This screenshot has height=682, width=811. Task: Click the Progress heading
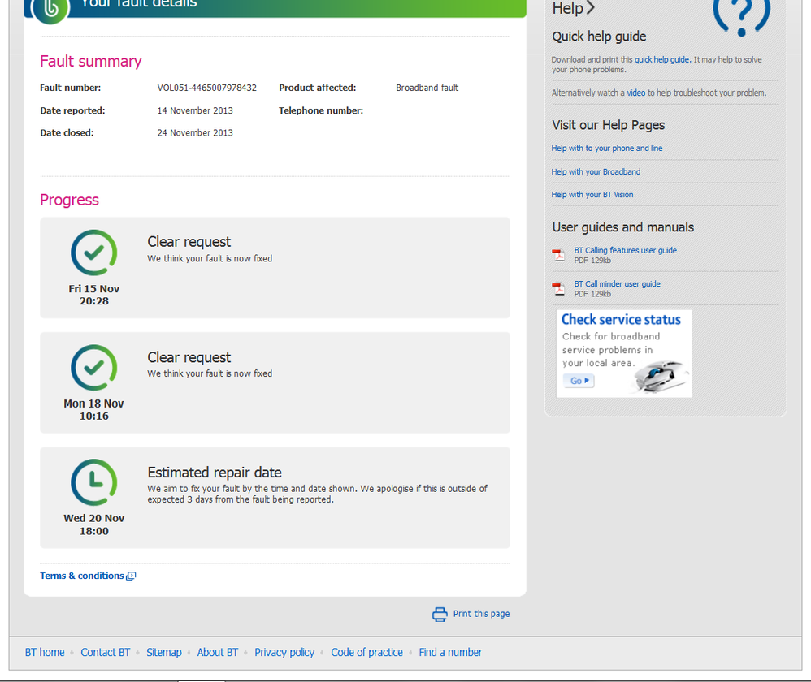[x=69, y=200]
